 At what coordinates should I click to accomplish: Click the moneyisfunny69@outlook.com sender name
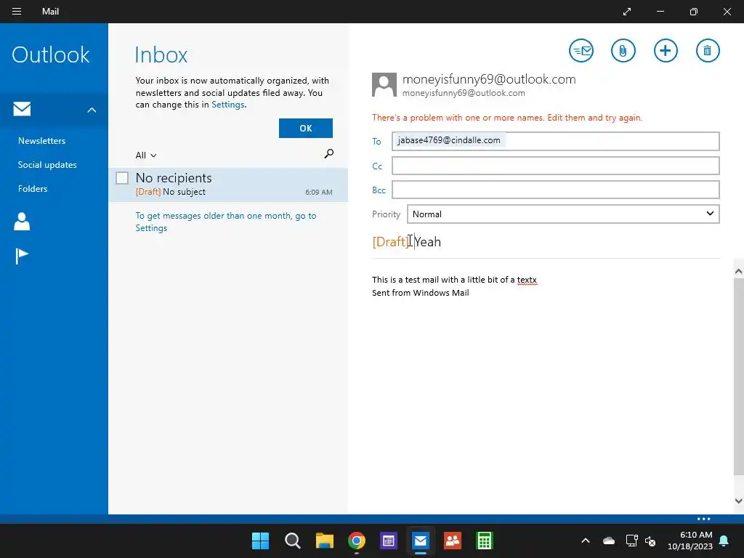489,79
